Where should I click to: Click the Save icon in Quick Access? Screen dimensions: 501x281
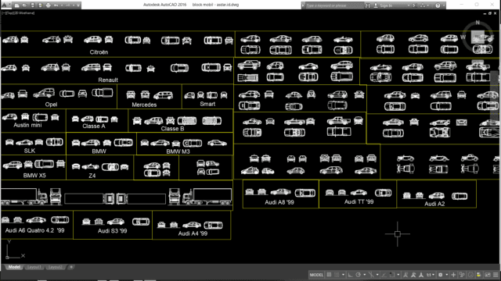pyautogui.click(x=33, y=5)
